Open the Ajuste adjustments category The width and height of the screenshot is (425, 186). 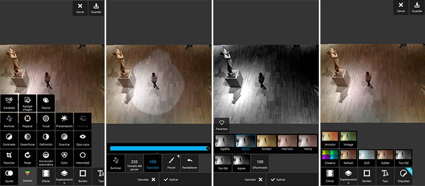9,176
